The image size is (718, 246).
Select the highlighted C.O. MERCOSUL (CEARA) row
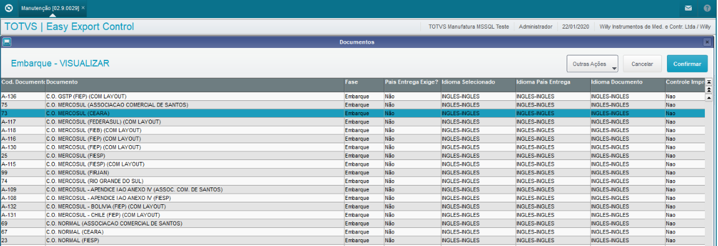352,113
